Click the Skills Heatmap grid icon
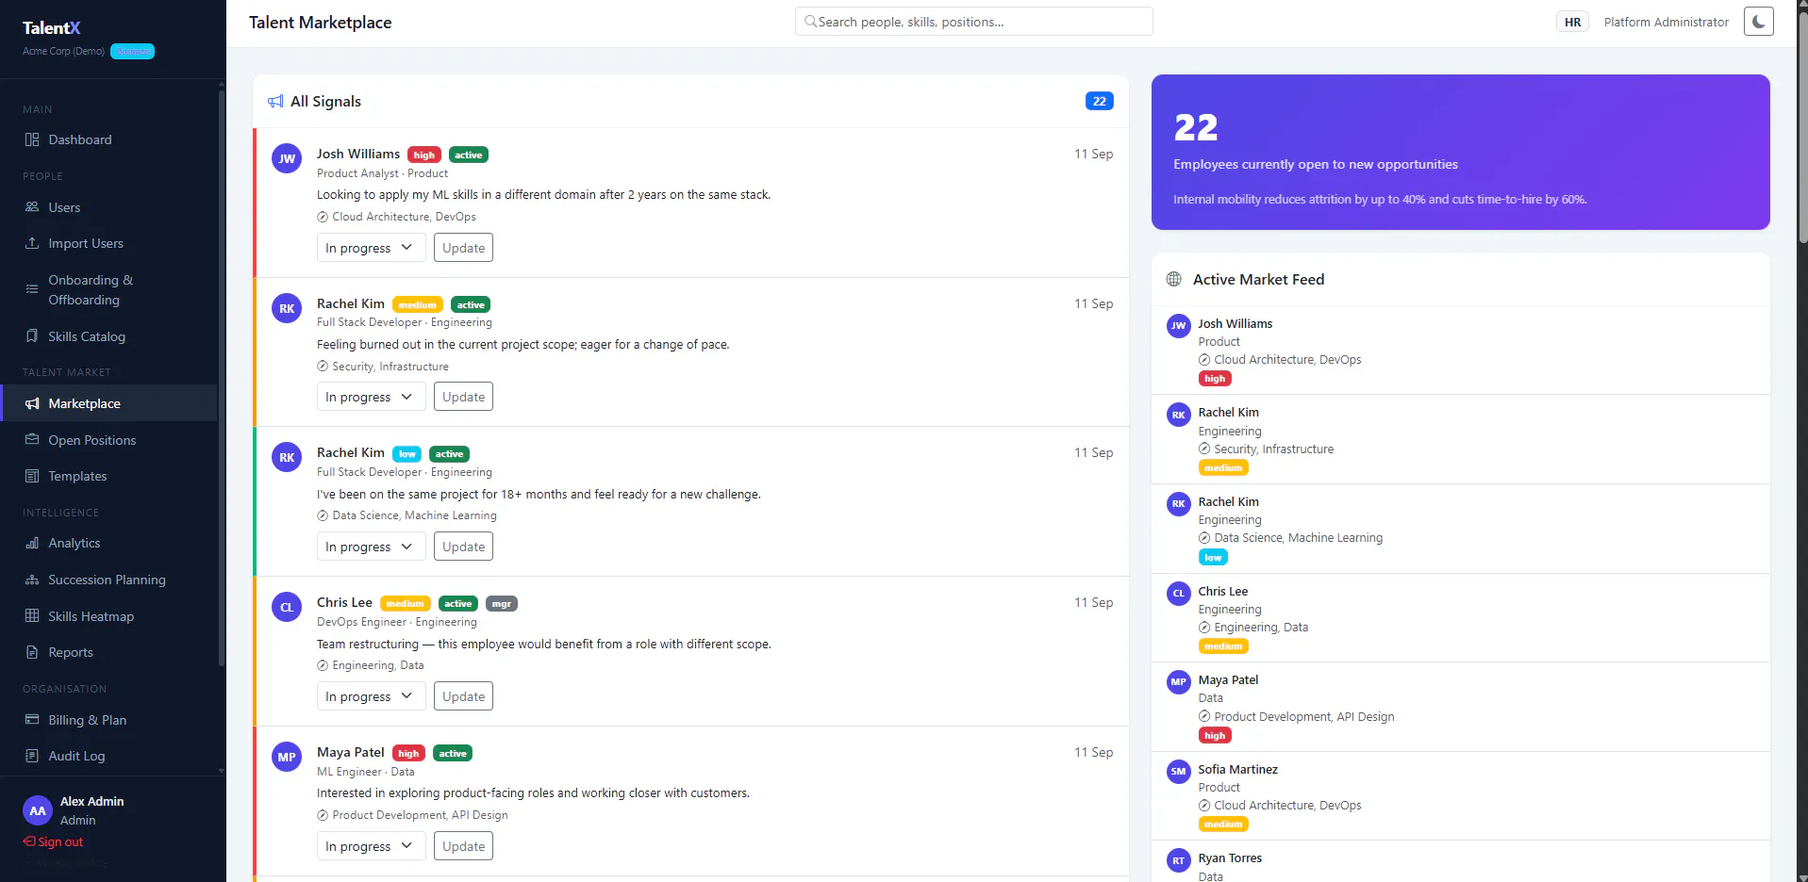 tap(32, 616)
